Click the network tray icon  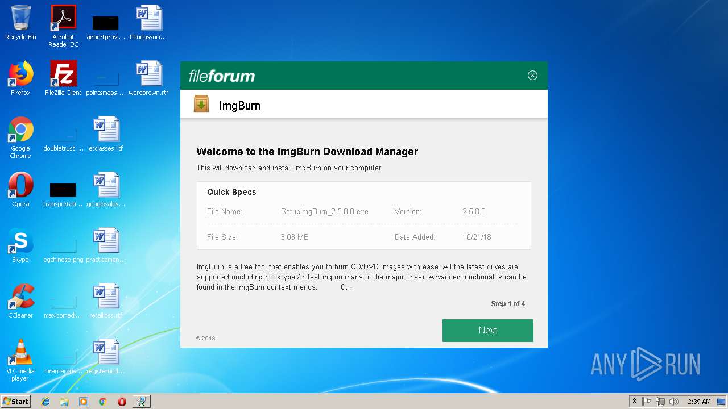(x=660, y=402)
